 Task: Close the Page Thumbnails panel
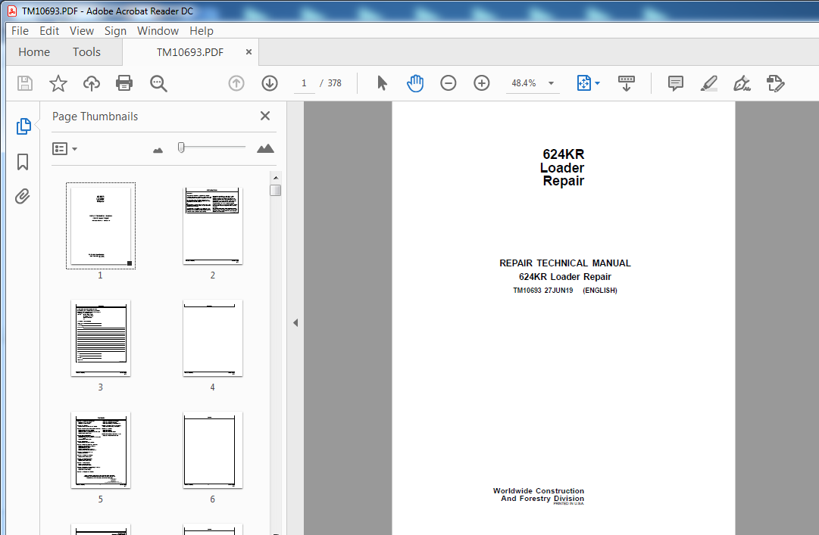click(265, 116)
